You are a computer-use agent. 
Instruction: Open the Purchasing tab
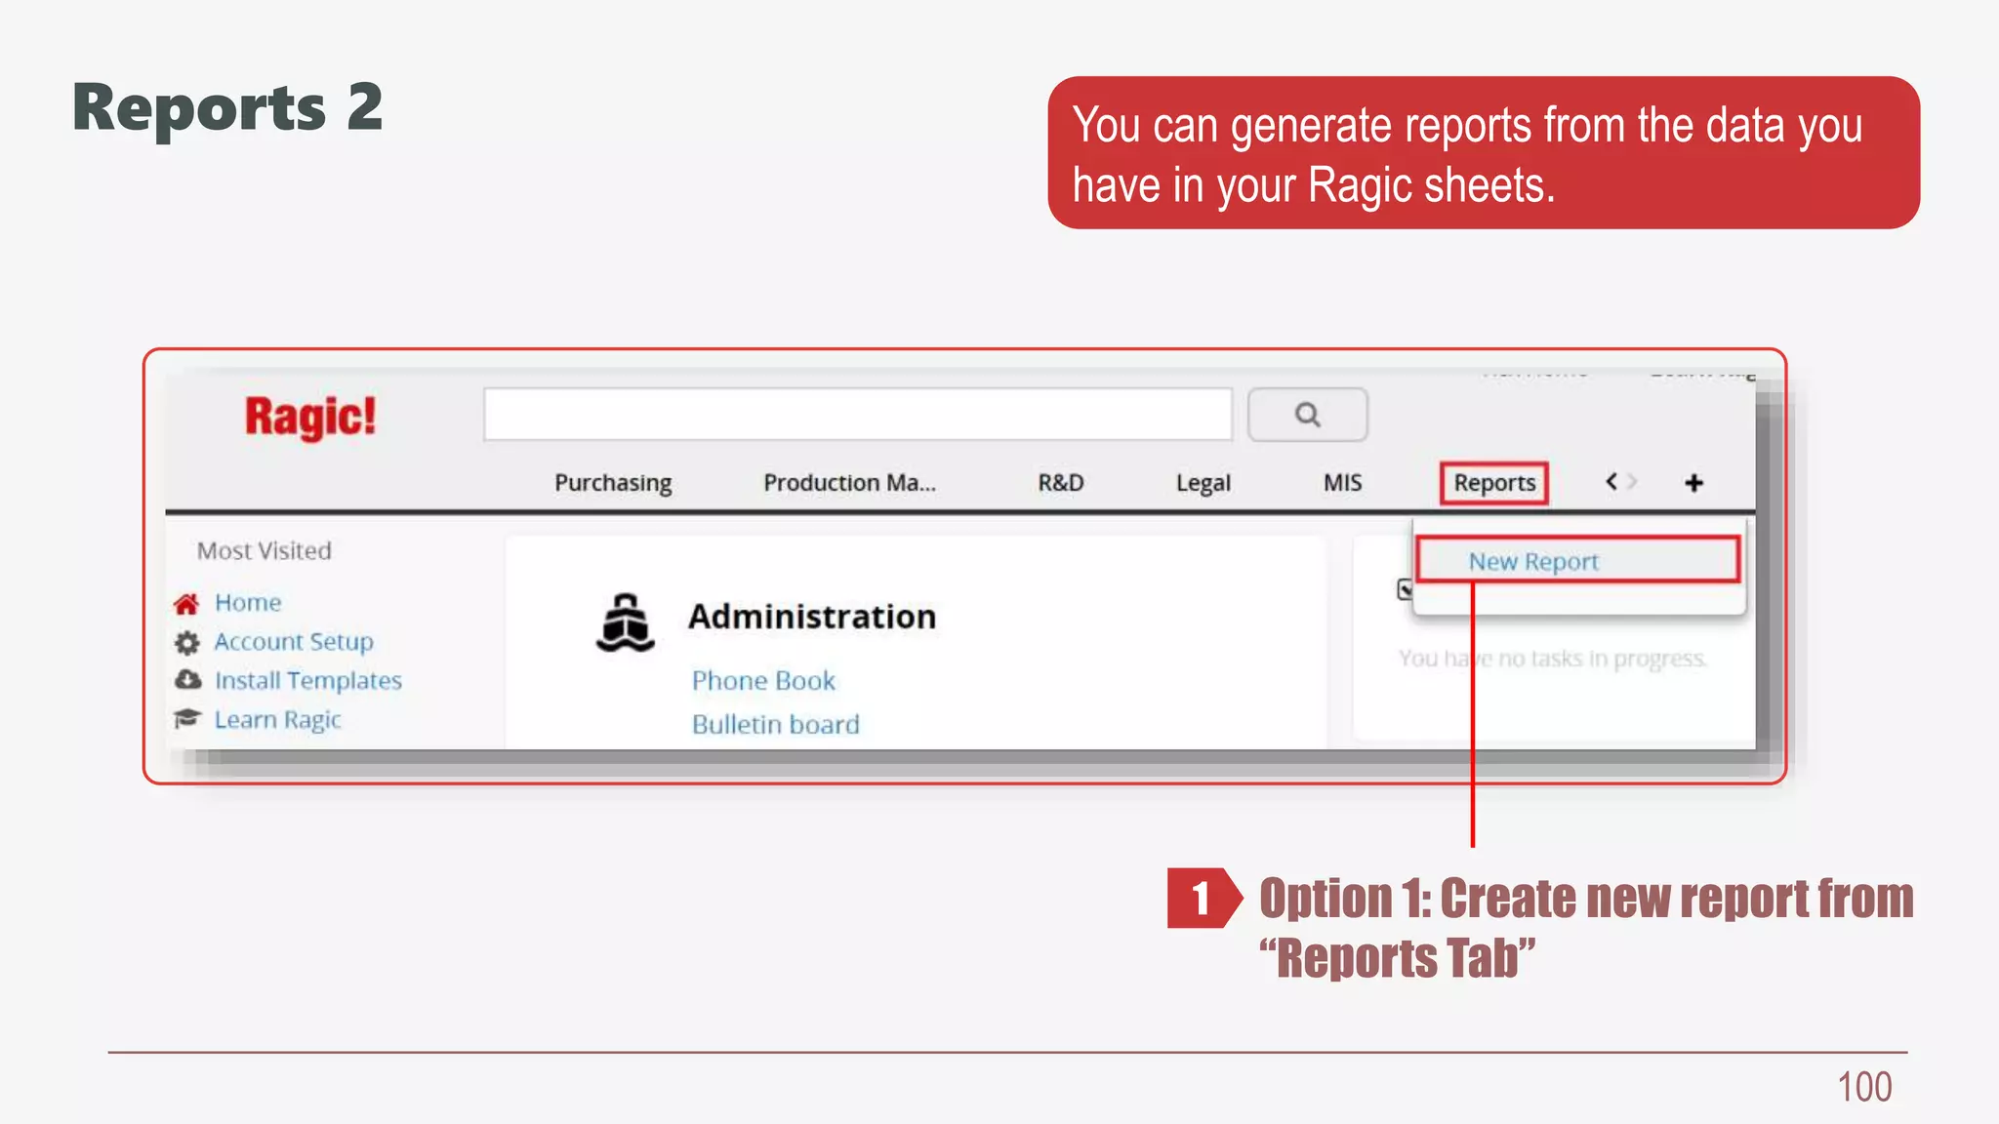tap(613, 483)
